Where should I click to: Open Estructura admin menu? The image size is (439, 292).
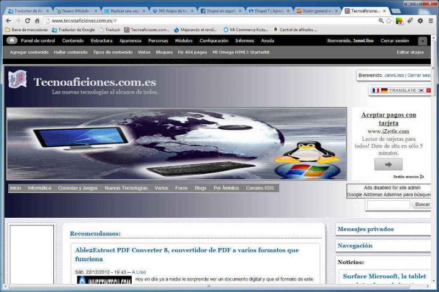[x=102, y=41]
